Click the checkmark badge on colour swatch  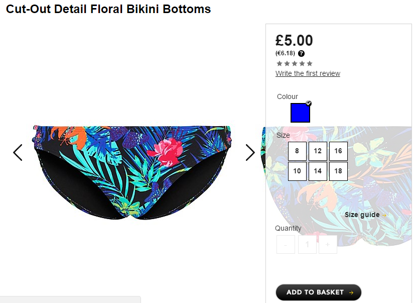tap(309, 103)
